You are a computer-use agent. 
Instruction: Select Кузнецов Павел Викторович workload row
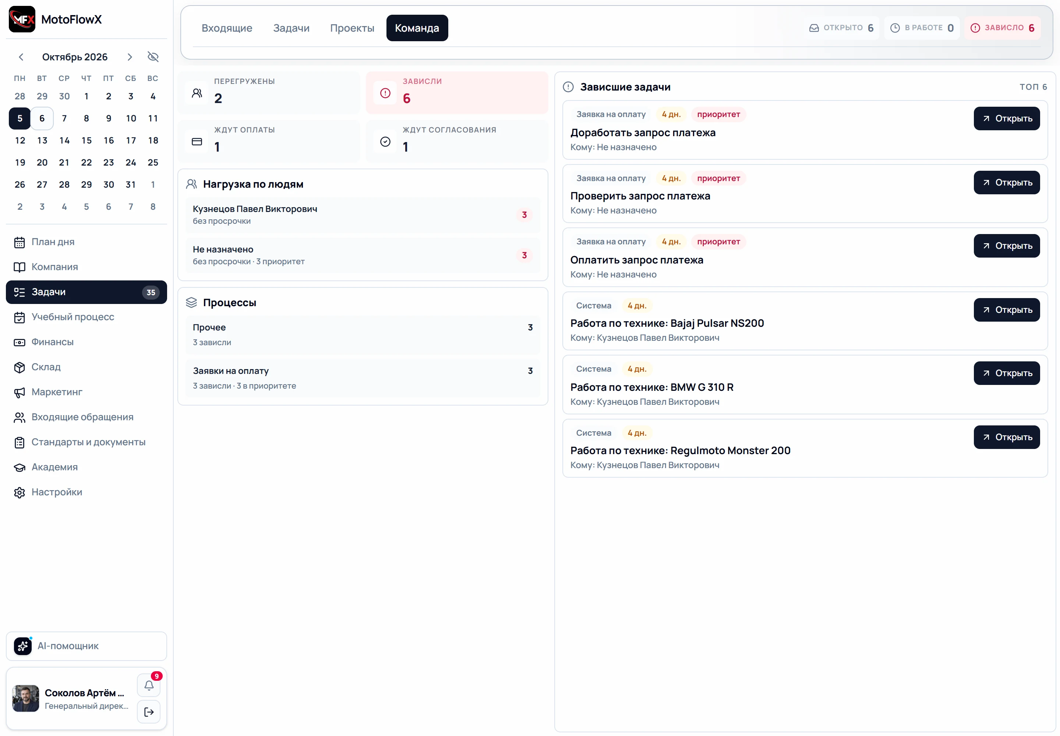(363, 215)
